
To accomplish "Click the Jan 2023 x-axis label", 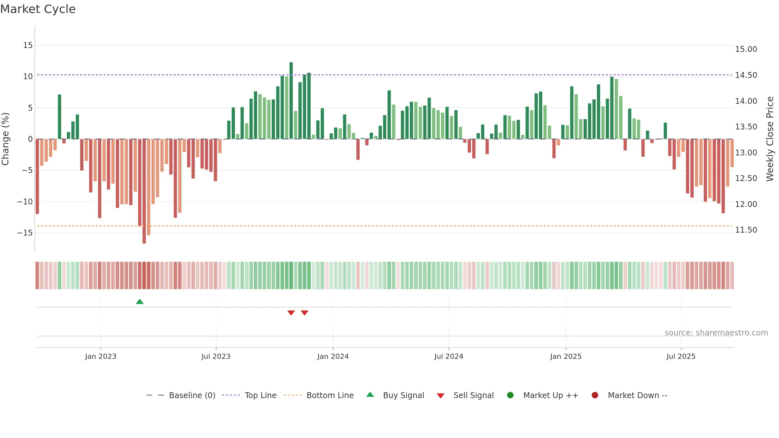I will 101,356.
